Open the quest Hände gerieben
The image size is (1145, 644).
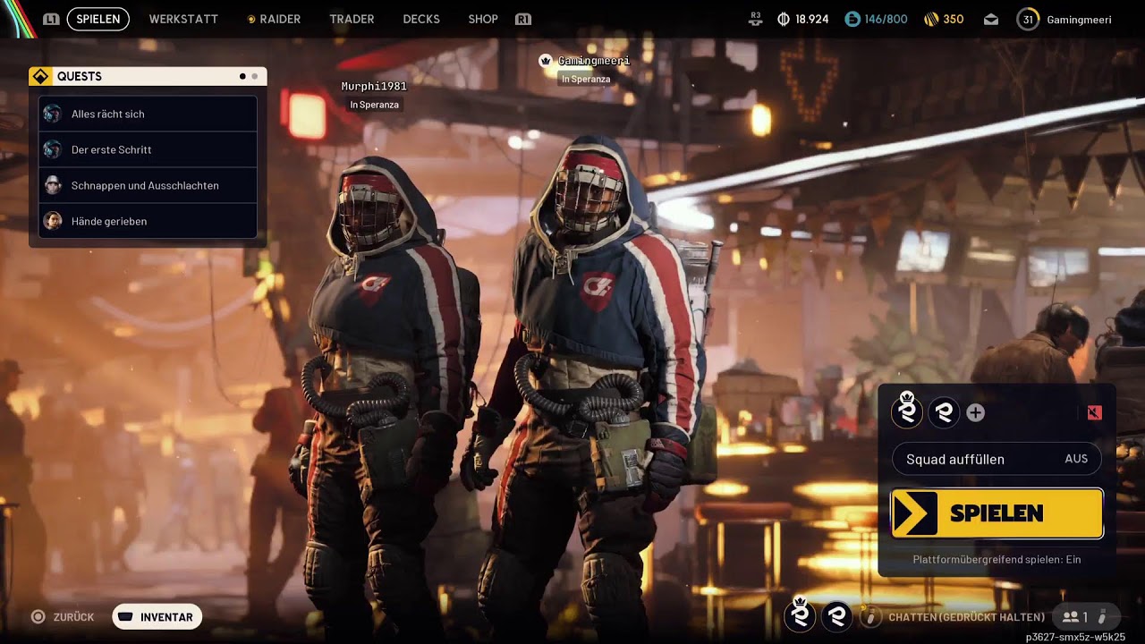point(148,221)
